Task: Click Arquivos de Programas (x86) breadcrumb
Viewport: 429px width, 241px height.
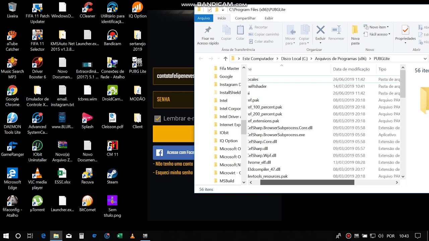Action: tap(341, 59)
